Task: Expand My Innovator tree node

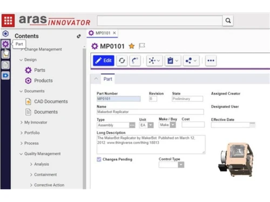Action: pos(21,122)
